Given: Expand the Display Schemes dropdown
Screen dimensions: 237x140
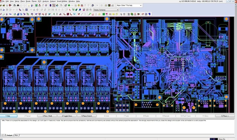Looking at the screenshot, I should pyautogui.click(x=118, y=10).
